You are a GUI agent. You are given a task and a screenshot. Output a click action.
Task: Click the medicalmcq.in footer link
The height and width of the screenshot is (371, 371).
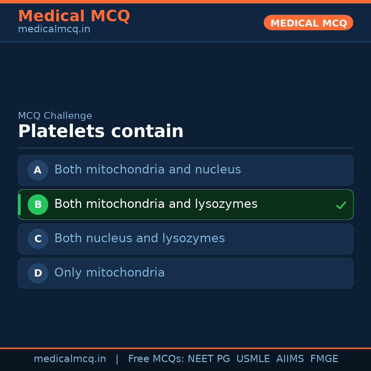(x=70, y=359)
